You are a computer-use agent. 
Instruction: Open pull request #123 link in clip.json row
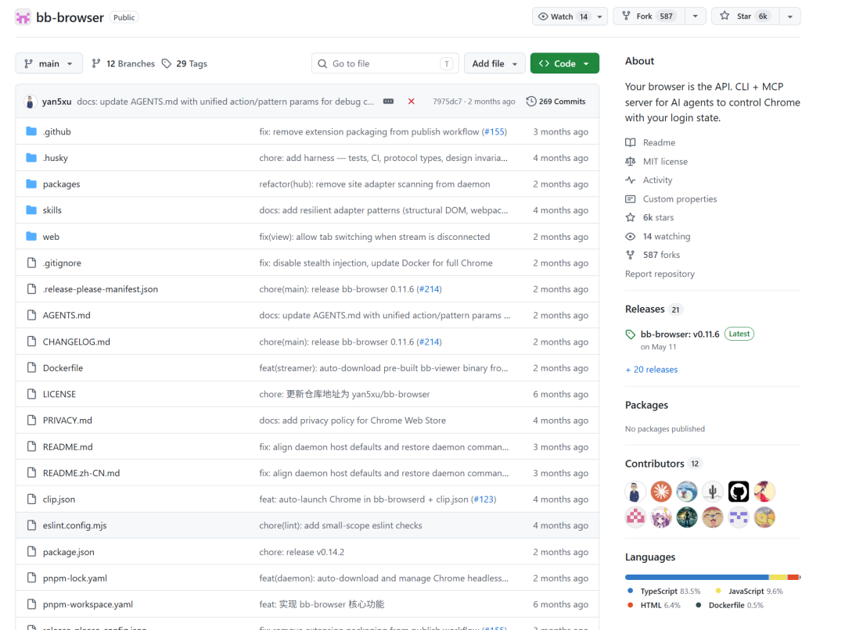coord(484,499)
